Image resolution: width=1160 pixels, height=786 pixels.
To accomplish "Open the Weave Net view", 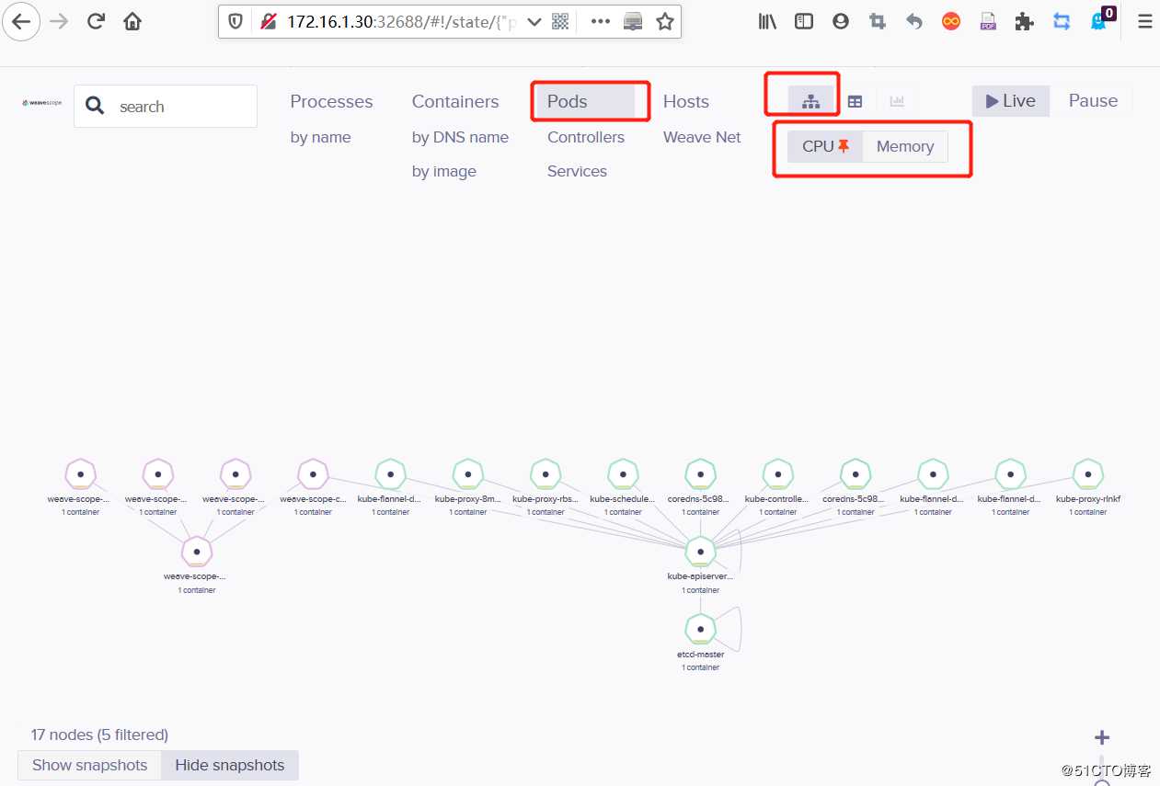I will [x=702, y=137].
